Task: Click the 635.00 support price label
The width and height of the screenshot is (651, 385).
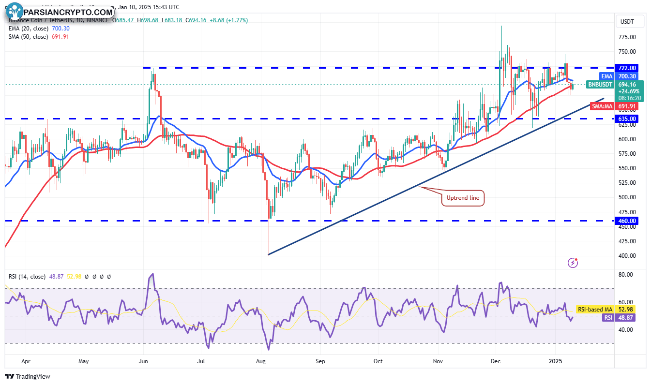Action: (626, 118)
